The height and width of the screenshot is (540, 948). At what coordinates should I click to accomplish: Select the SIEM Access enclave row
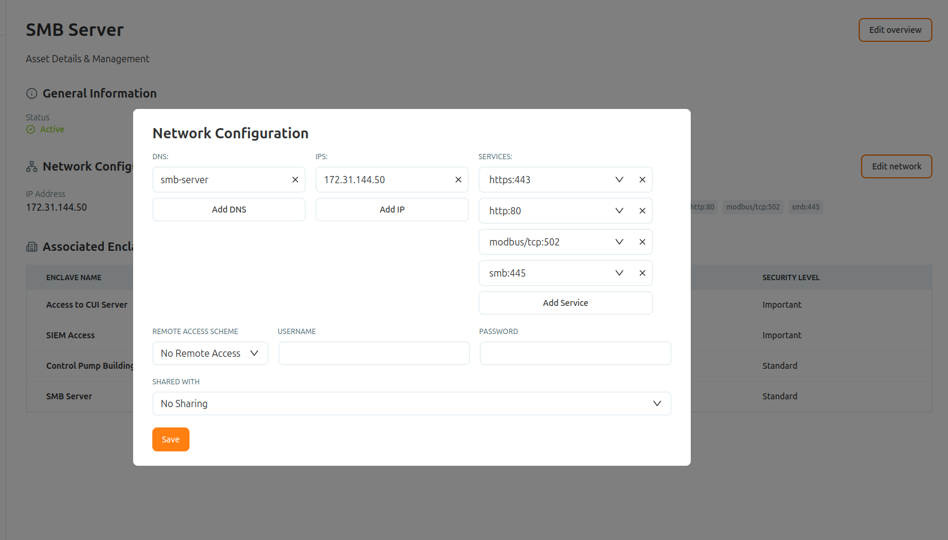[x=479, y=335]
